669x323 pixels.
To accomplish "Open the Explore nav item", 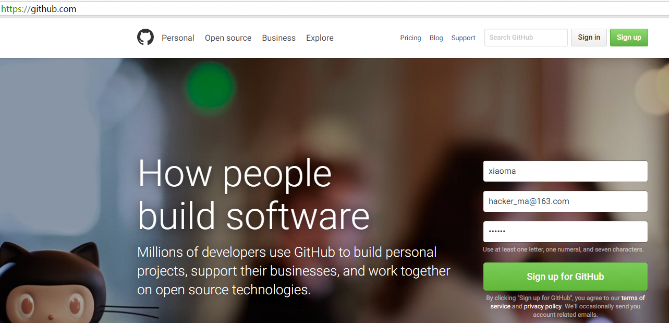I will [x=320, y=38].
